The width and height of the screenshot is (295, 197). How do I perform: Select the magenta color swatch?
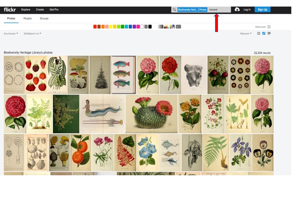click(x=138, y=27)
